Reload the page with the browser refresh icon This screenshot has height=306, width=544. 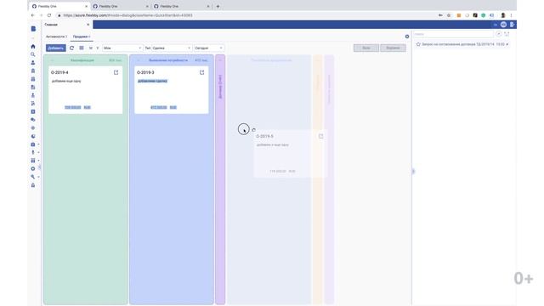[49, 15]
